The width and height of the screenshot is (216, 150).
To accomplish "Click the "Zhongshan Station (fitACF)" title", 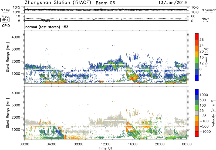I will (x=58, y=3).
